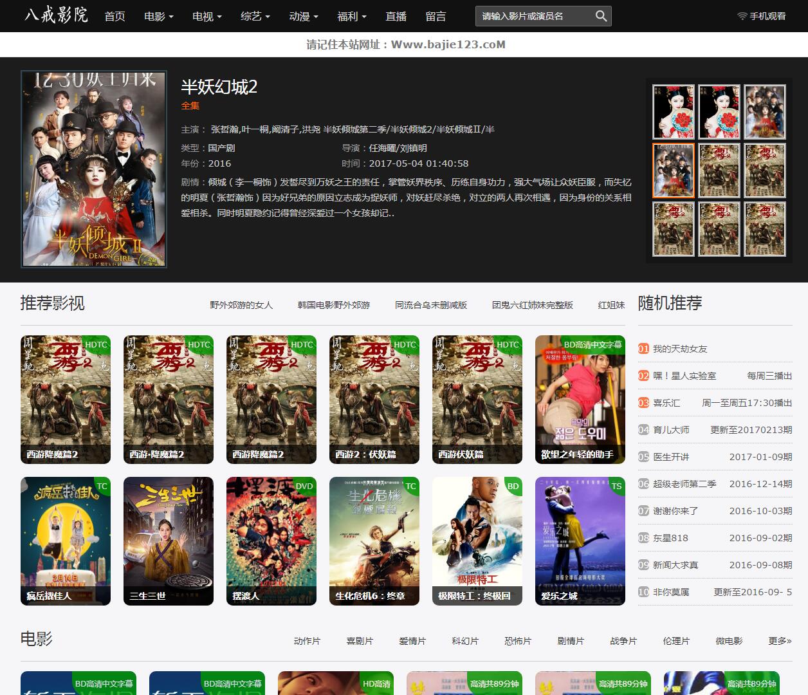Click the search magnifier icon

(601, 16)
